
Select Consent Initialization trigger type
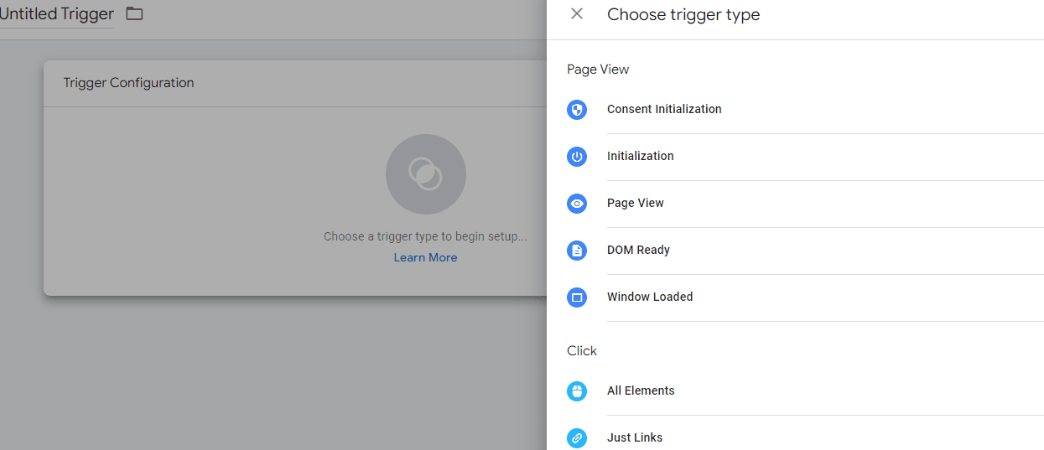click(x=664, y=110)
